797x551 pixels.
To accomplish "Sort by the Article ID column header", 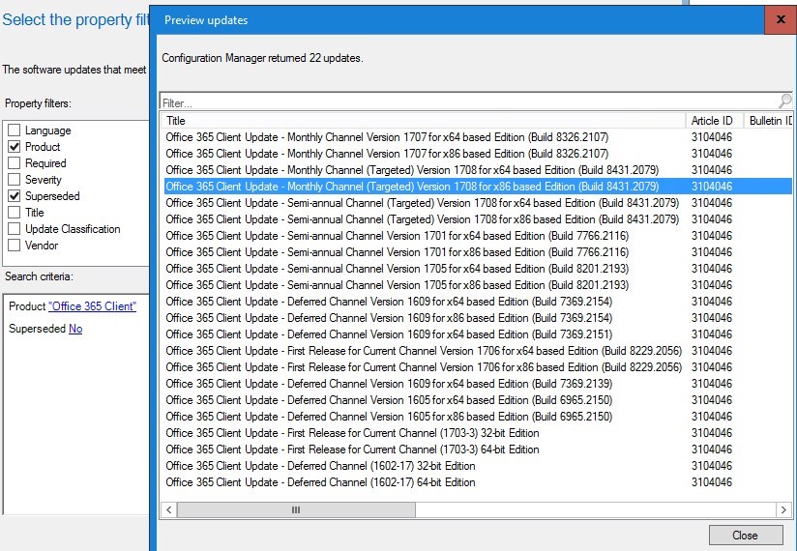I will [x=714, y=121].
